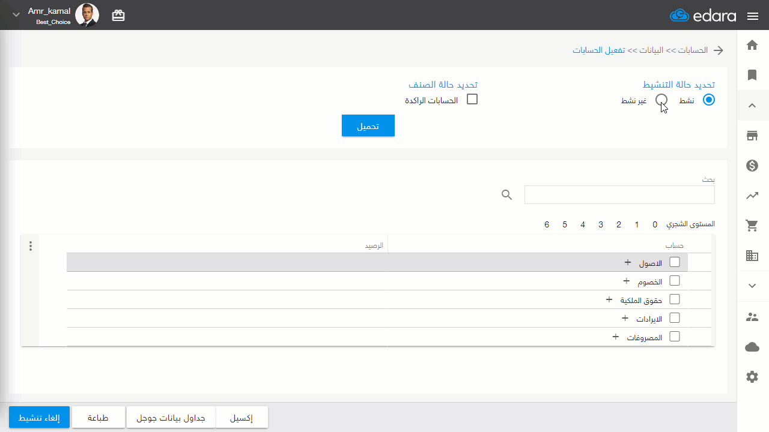Click the إلغاء تنشيط button
The height and width of the screenshot is (432, 769).
pos(40,418)
